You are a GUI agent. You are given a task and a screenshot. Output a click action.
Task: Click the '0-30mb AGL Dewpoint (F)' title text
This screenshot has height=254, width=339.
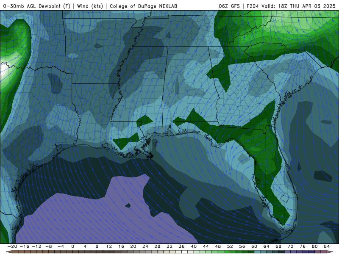36,6
